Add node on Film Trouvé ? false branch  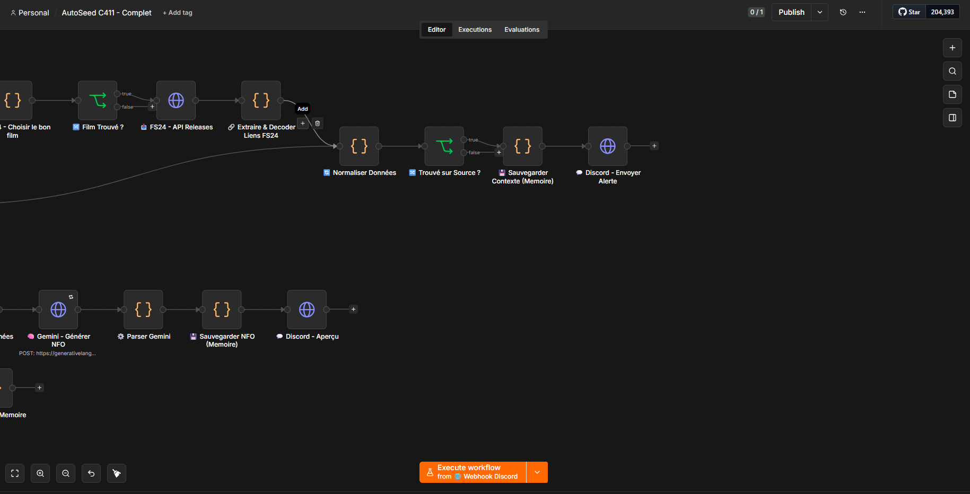tap(152, 107)
